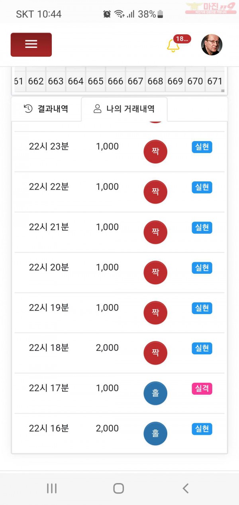
Task: Select round number 670 in the strip
Action: (195, 81)
